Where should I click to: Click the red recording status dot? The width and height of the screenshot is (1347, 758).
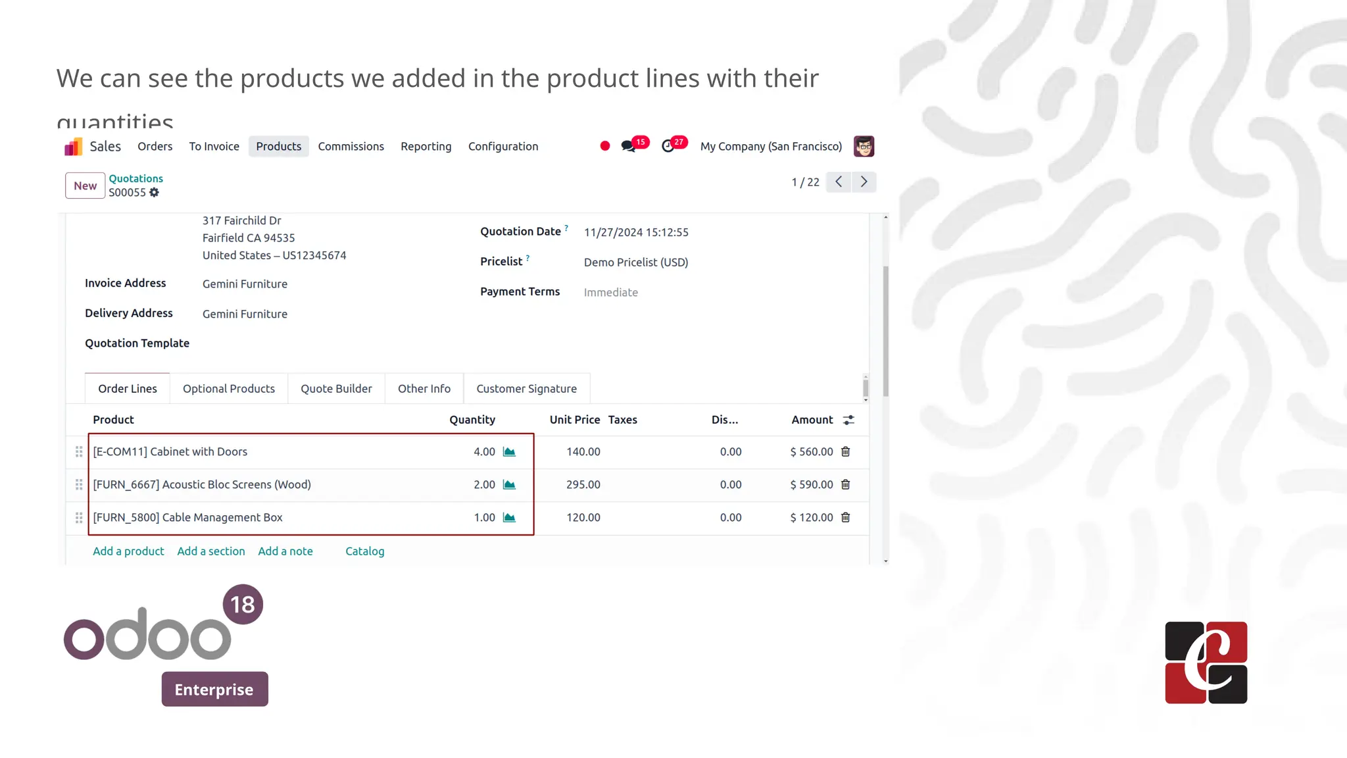coord(605,146)
